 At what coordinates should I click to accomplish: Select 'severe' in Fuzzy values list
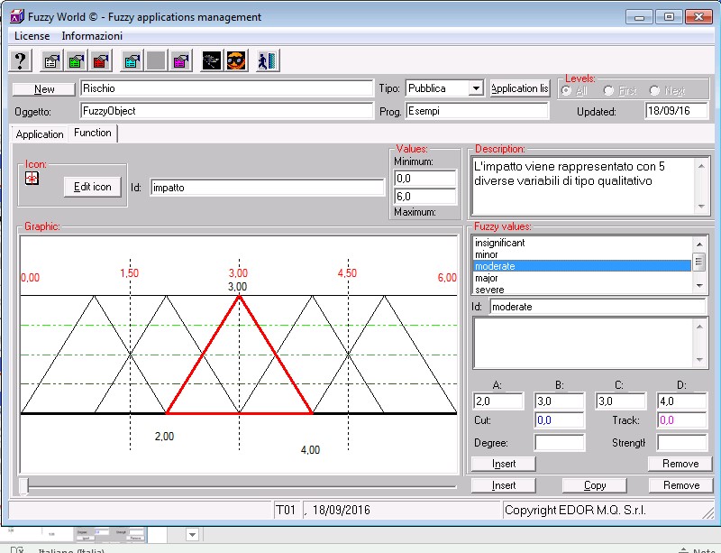point(582,290)
